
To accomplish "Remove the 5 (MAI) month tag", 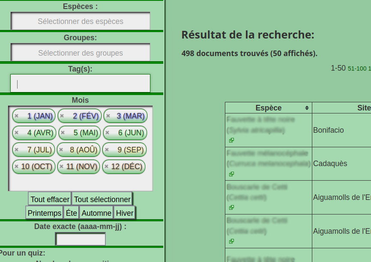I will 63,133.
